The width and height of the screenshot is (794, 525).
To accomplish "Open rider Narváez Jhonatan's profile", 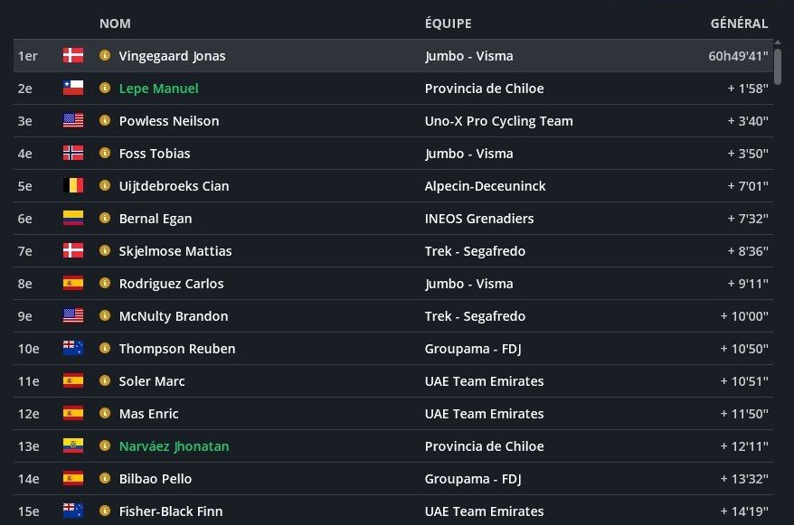I will tap(175, 446).
